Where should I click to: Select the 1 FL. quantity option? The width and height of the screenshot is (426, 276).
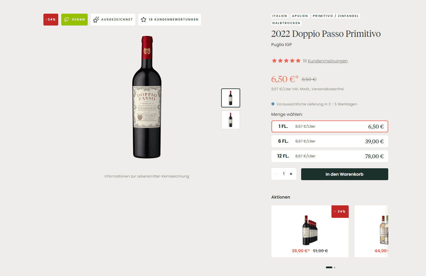pos(330,126)
